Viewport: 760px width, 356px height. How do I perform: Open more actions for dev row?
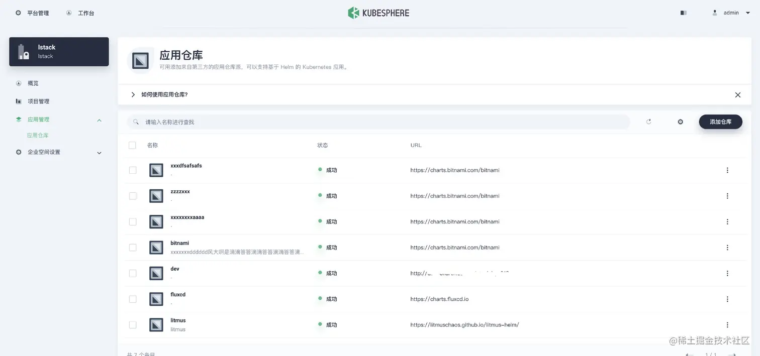tap(727, 273)
